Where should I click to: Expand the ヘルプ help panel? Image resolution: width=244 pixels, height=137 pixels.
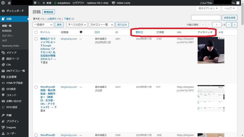(x=229, y=8)
